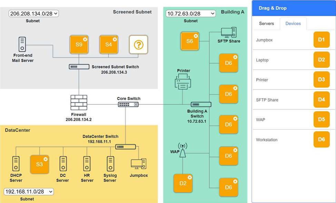Remove the S9 tile using its X
The width and height of the screenshot is (336, 203).
coord(85,39)
